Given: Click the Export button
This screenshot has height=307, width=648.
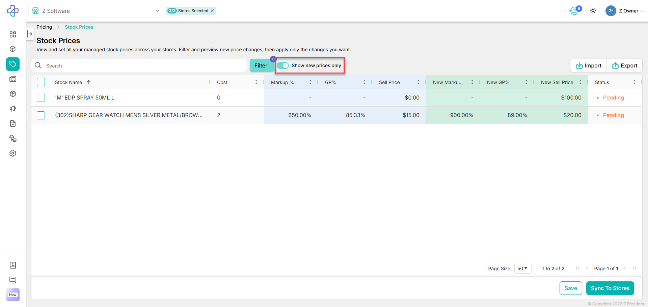Looking at the screenshot, I should 624,65.
